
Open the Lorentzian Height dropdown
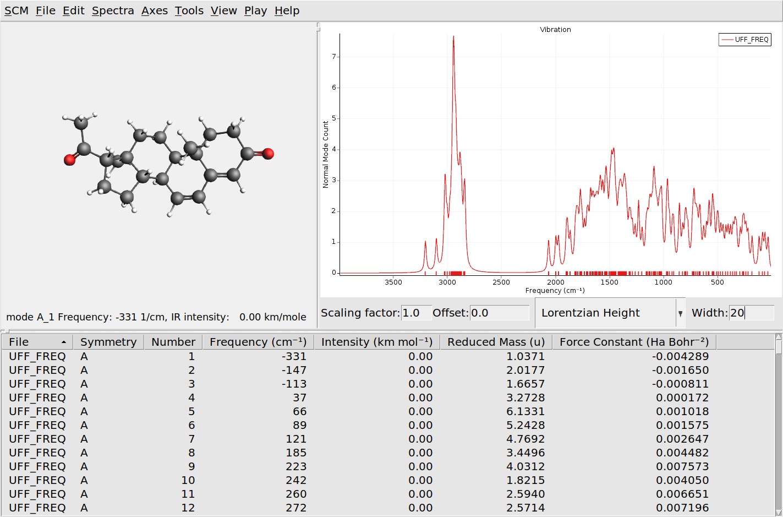pyautogui.click(x=605, y=313)
